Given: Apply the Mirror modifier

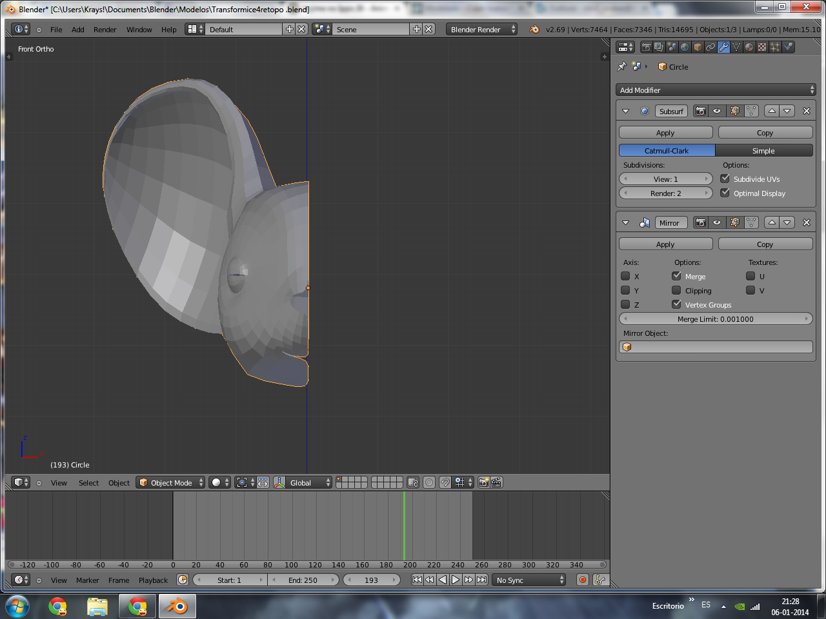Looking at the screenshot, I should [665, 244].
